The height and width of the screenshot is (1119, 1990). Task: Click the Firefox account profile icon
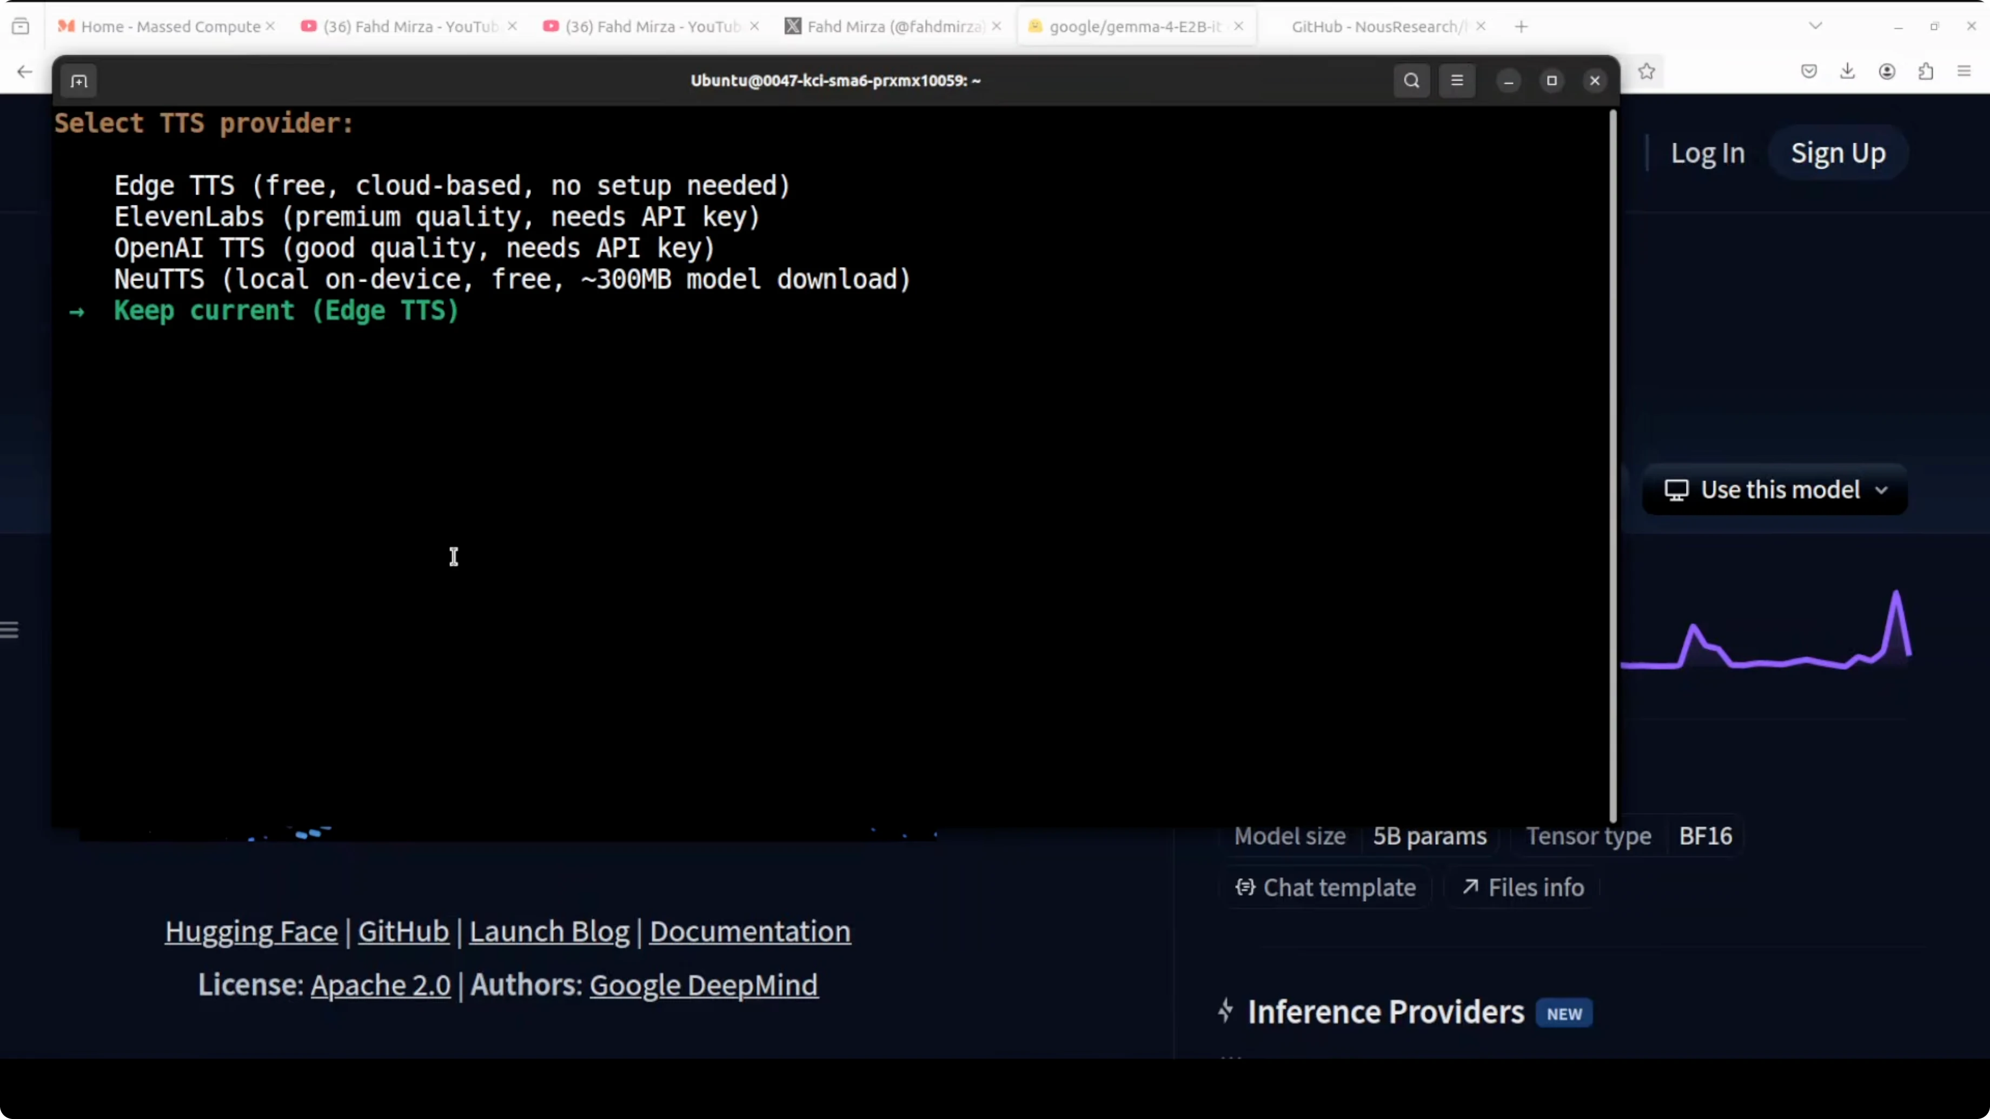coord(1887,72)
